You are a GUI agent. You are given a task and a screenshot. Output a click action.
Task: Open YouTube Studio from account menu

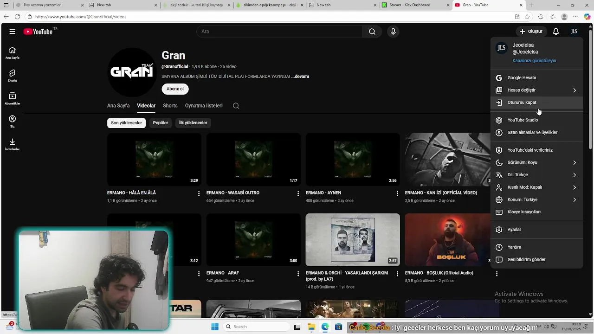pyautogui.click(x=537, y=120)
